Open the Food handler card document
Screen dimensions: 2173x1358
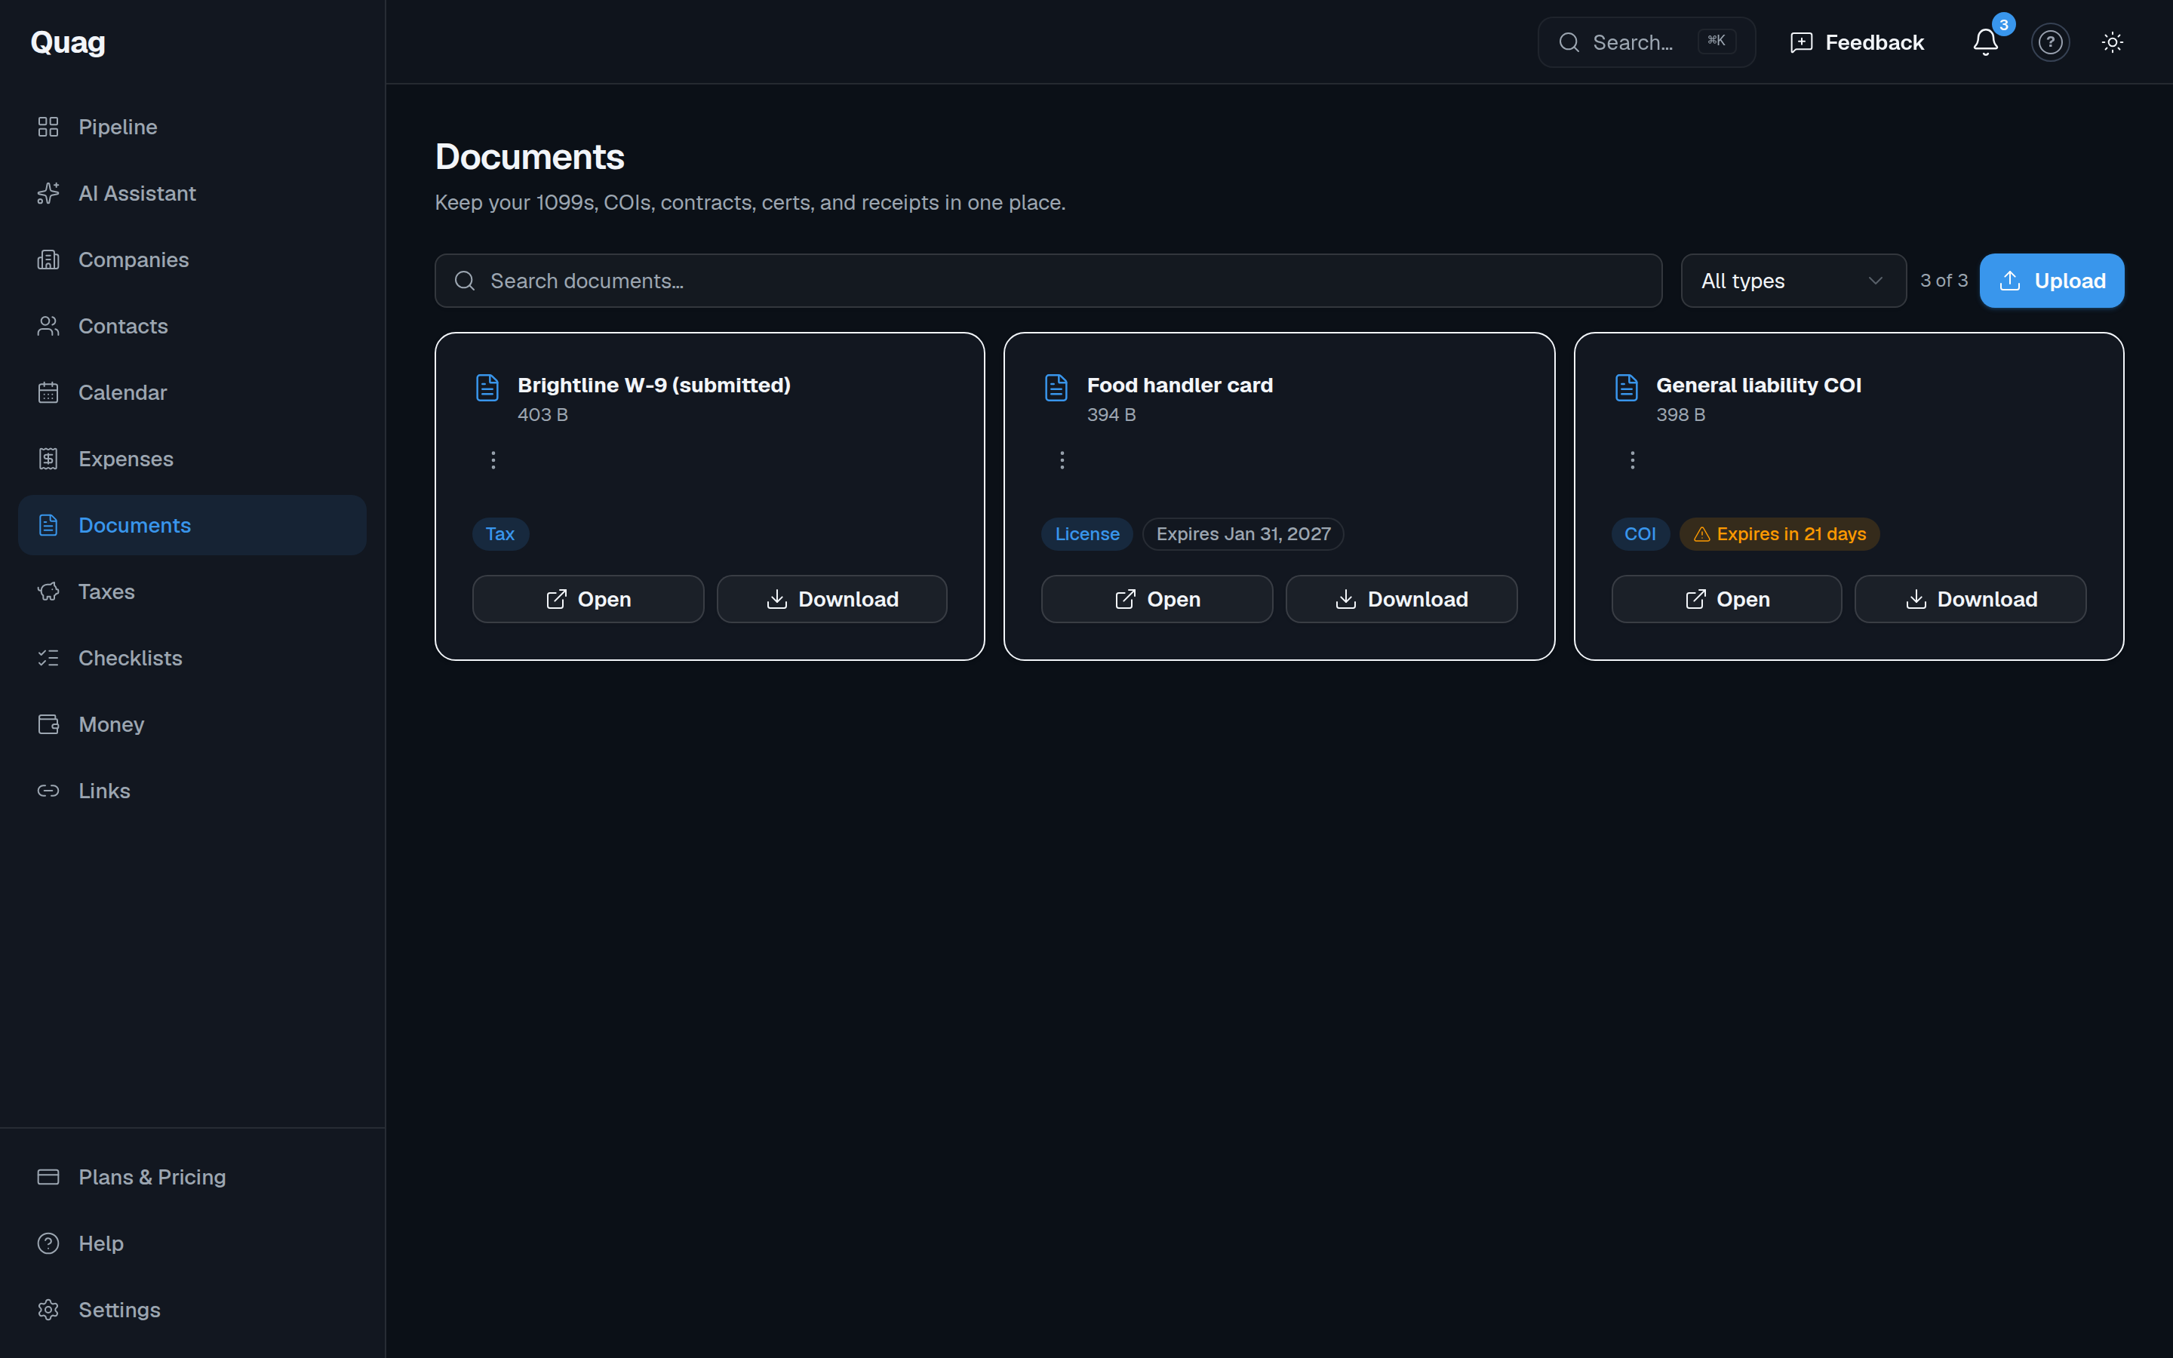[1157, 599]
